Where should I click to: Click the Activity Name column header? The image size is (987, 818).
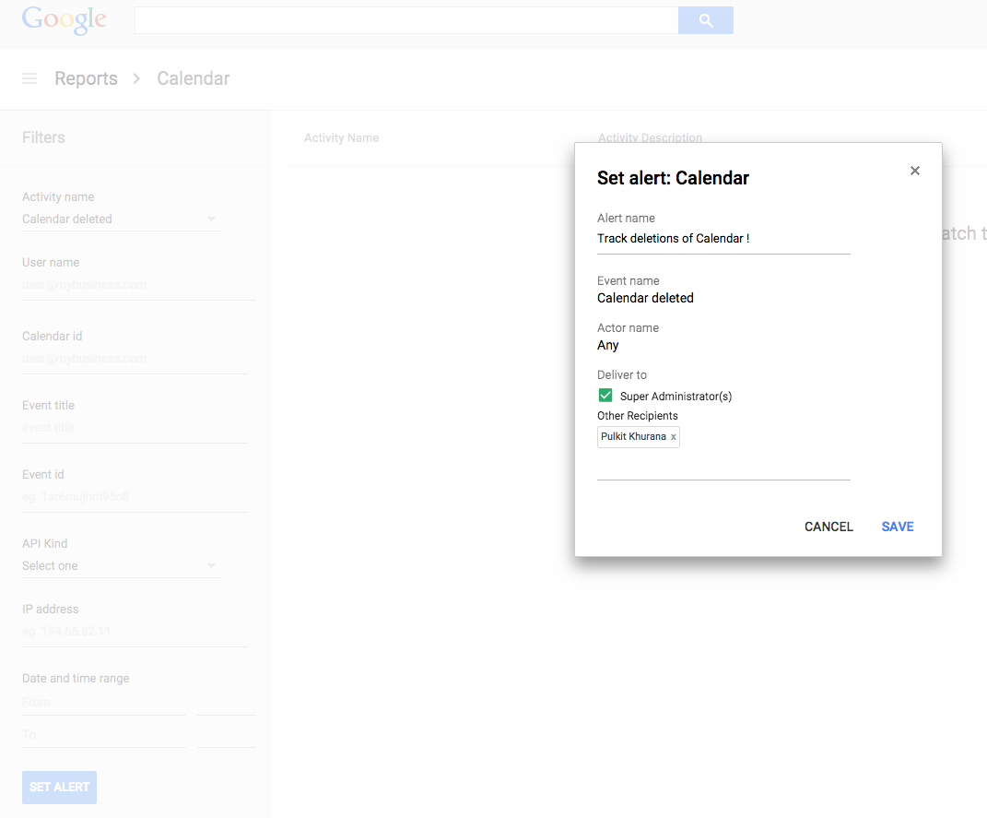341,138
